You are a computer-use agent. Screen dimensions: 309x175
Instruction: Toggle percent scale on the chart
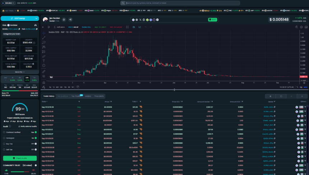pos(298,87)
